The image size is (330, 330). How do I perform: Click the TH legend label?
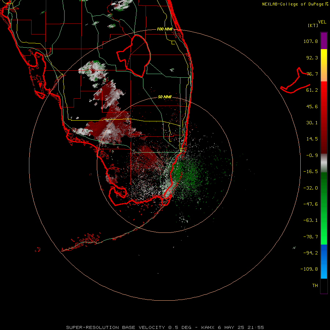[315, 285]
